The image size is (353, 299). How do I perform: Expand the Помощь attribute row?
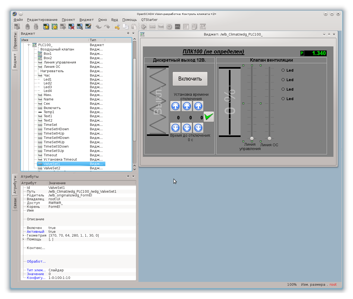pos(23,239)
